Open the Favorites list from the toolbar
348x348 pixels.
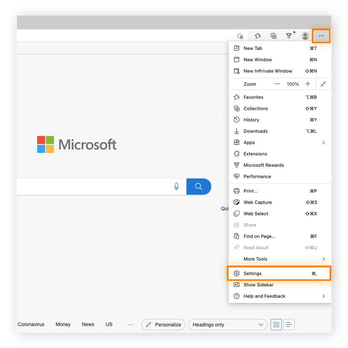point(258,36)
